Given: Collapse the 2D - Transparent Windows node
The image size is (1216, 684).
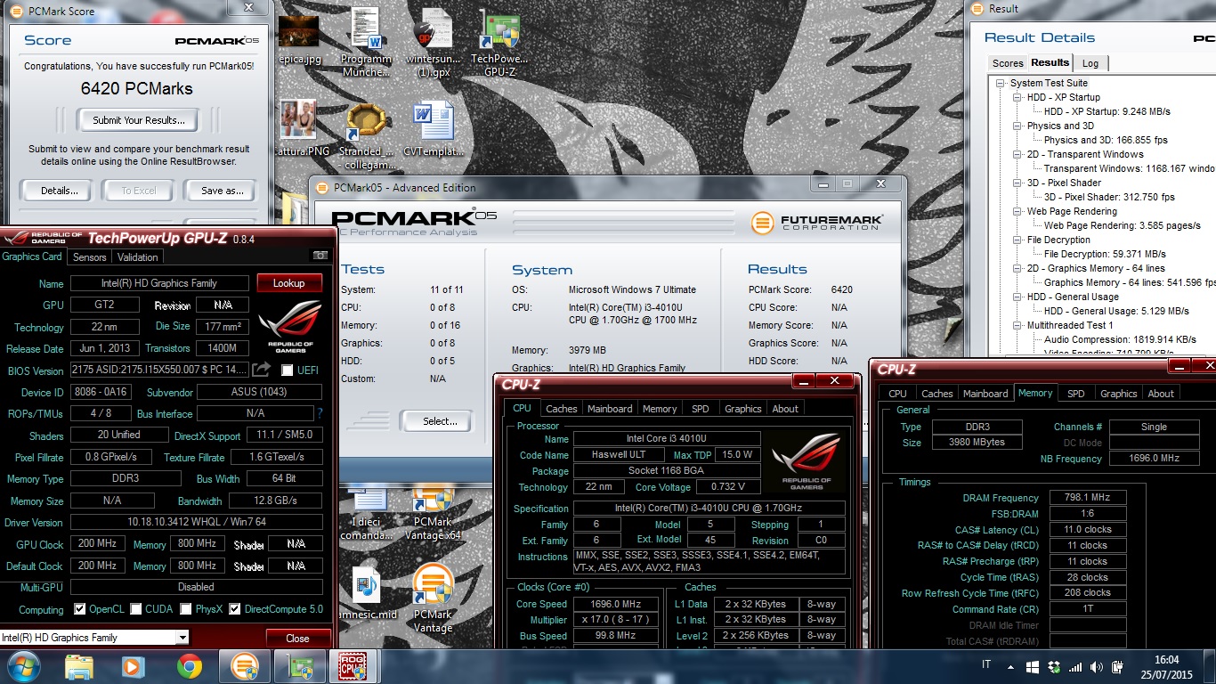Looking at the screenshot, I should pyautogui.click(x=1018, y=154).
